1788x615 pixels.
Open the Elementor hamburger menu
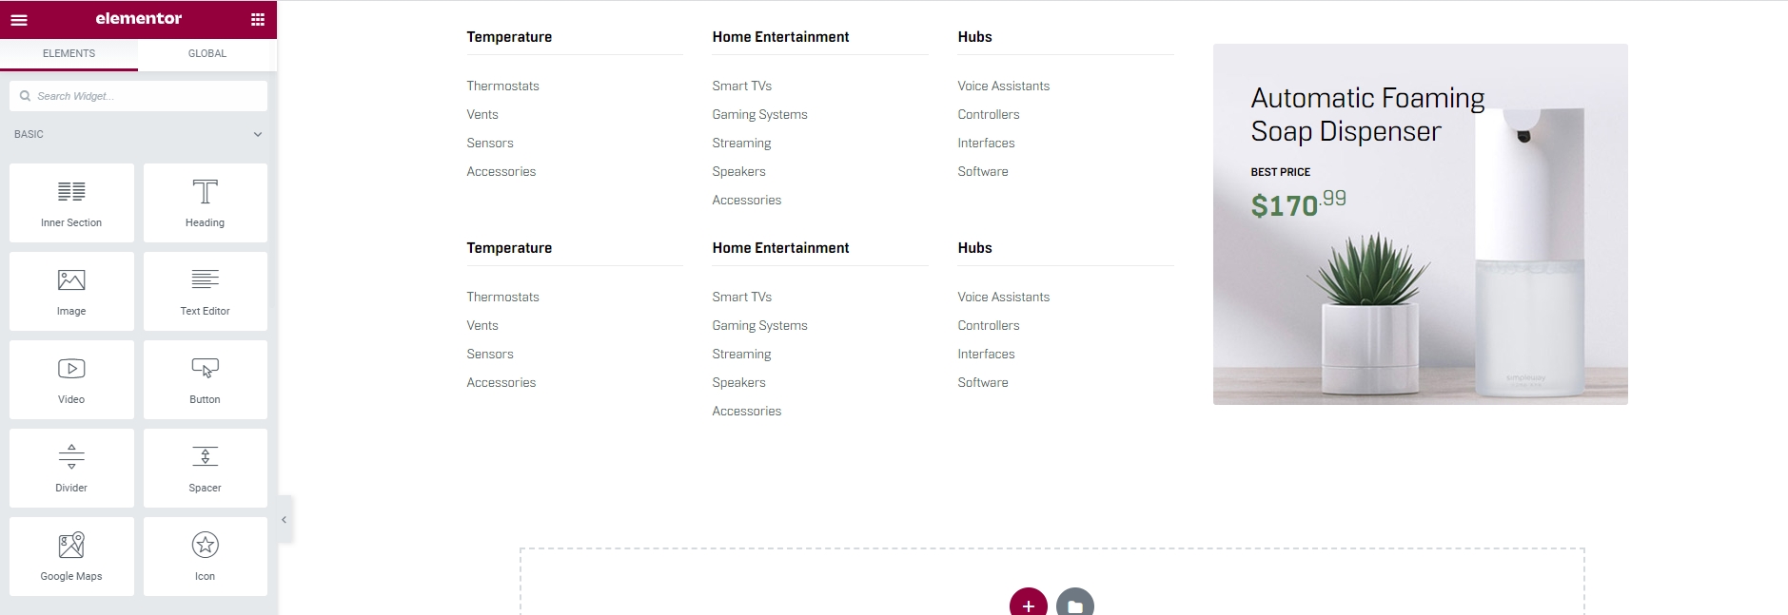pyautogui.click(x=19, y=19)
